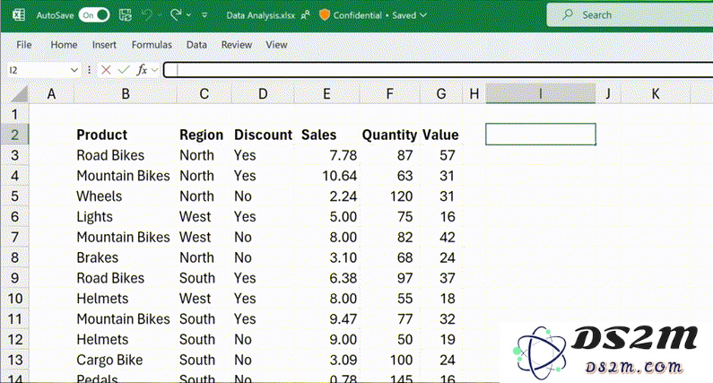713x383 pixels.
Task: Click the Discount header cell
Action: coord(263,135)
